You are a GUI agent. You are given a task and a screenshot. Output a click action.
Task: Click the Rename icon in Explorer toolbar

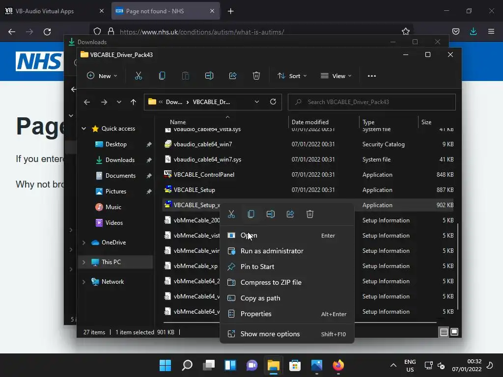tap(209, 76)
